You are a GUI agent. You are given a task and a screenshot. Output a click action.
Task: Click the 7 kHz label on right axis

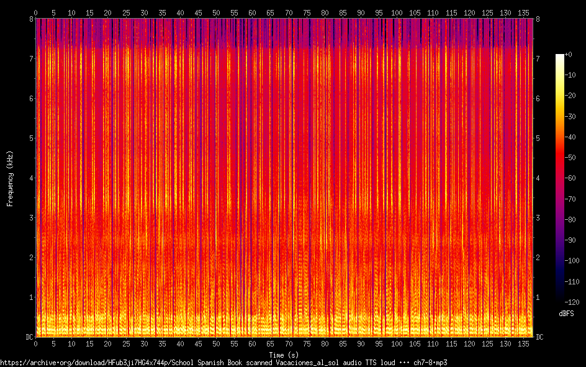538,58
